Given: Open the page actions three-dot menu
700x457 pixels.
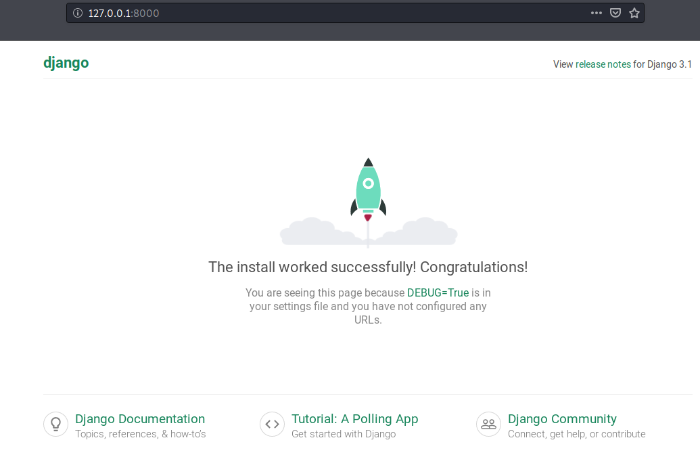Looking at the screenshot, I should point(597,13).
